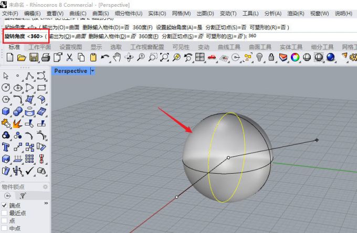Choose the Circle tool in sidebar

[x=6, y=88]
